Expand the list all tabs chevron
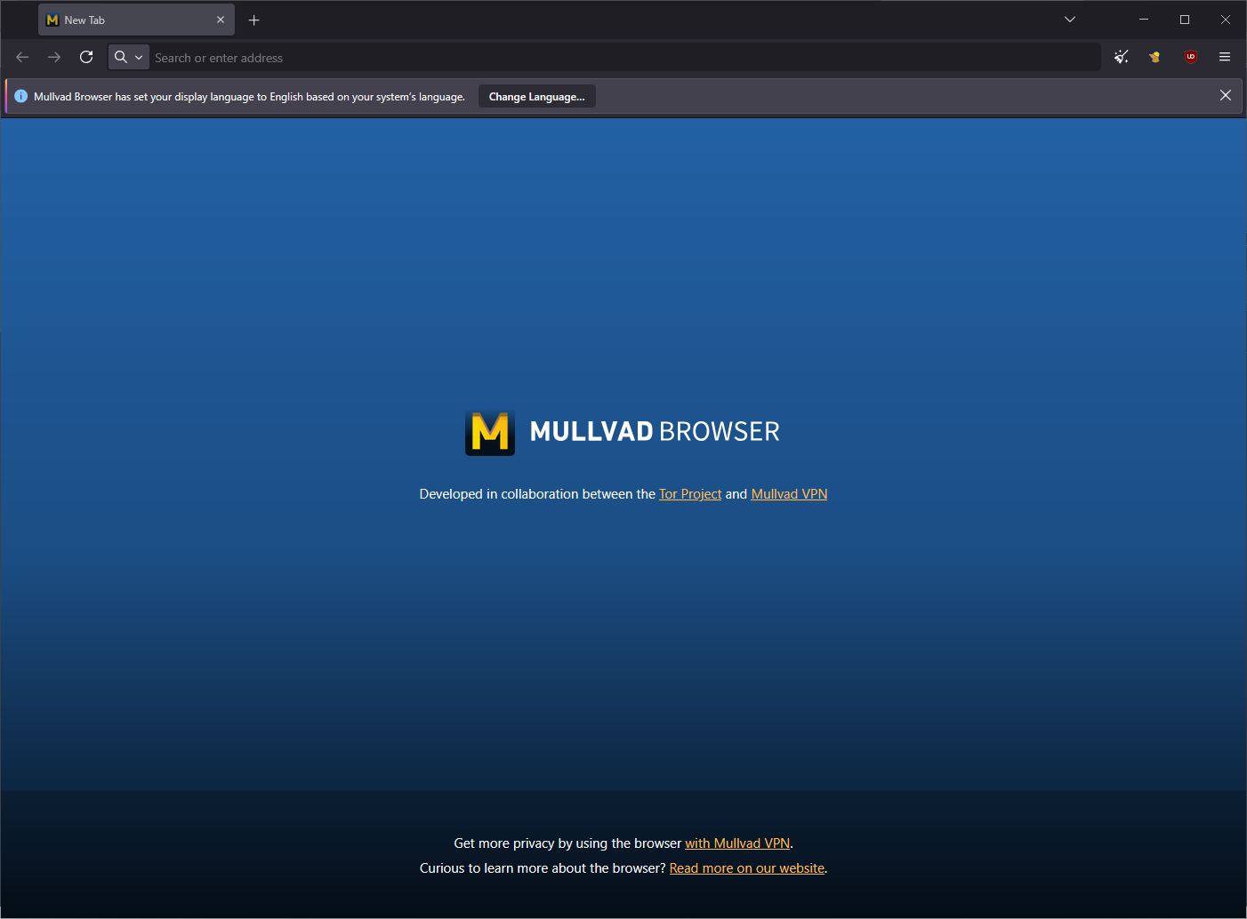The image size is (1247, 919). click(1070, 20)
